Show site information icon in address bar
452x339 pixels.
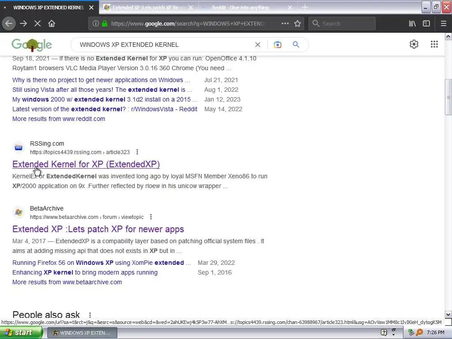tap(96, 24)
